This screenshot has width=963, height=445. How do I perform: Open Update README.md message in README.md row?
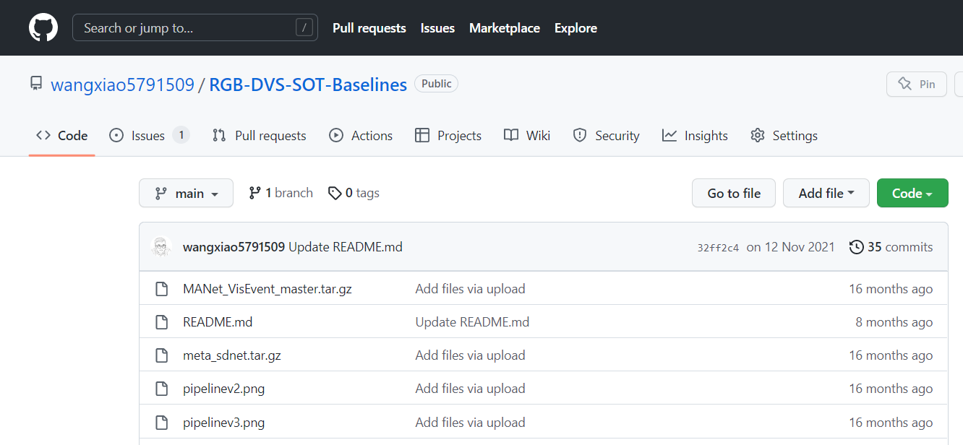[x=472, y=322]
